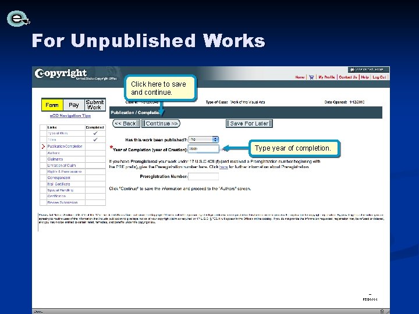Open Type of Work in sidebar links
This screenshot has height=314, width=419.
click(58, 133)
